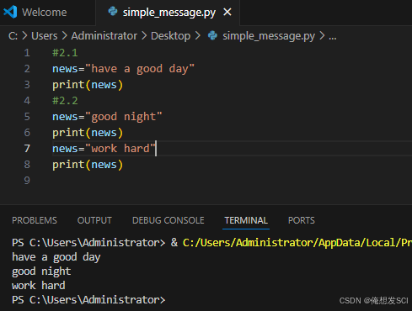Click the Python icon on simple_message.py tab
This screenshot has width=412, height=311.
tap(113, 12)
